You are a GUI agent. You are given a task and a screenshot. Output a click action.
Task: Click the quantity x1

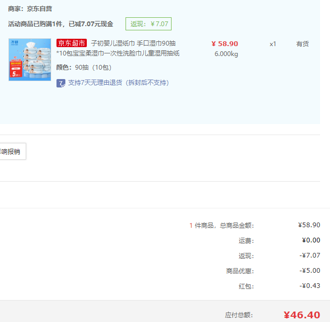tap(273, 44)
